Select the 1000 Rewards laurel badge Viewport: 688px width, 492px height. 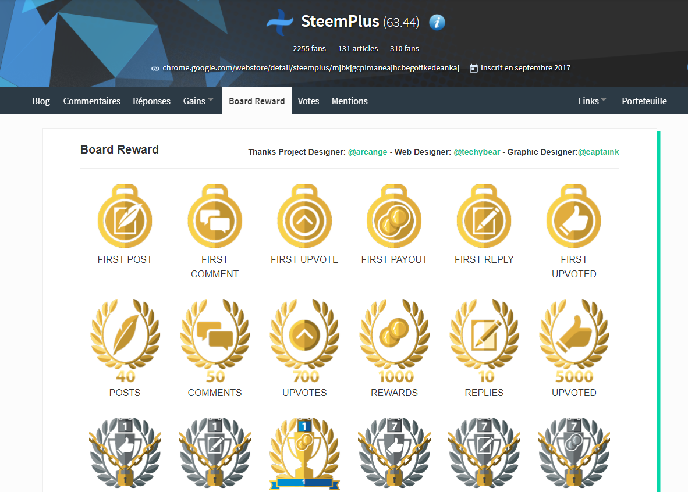394,340
